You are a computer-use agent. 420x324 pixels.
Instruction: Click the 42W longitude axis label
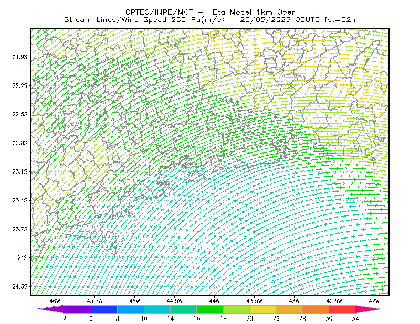[374, 301]
